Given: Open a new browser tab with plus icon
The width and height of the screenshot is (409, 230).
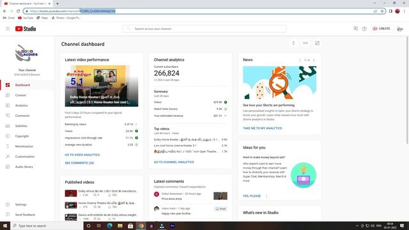Looking at the screenshot, I should click(x=58, y=4).
